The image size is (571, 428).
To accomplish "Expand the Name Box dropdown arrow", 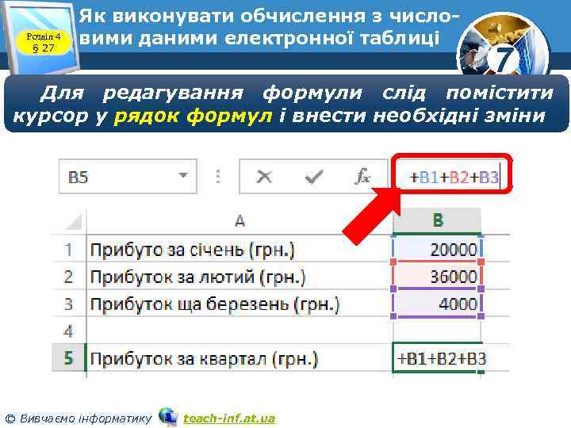I will pos(183,175).
